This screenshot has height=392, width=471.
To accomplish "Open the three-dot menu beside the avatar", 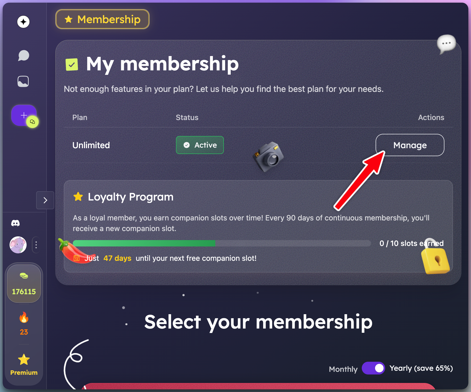I will 36,245.
